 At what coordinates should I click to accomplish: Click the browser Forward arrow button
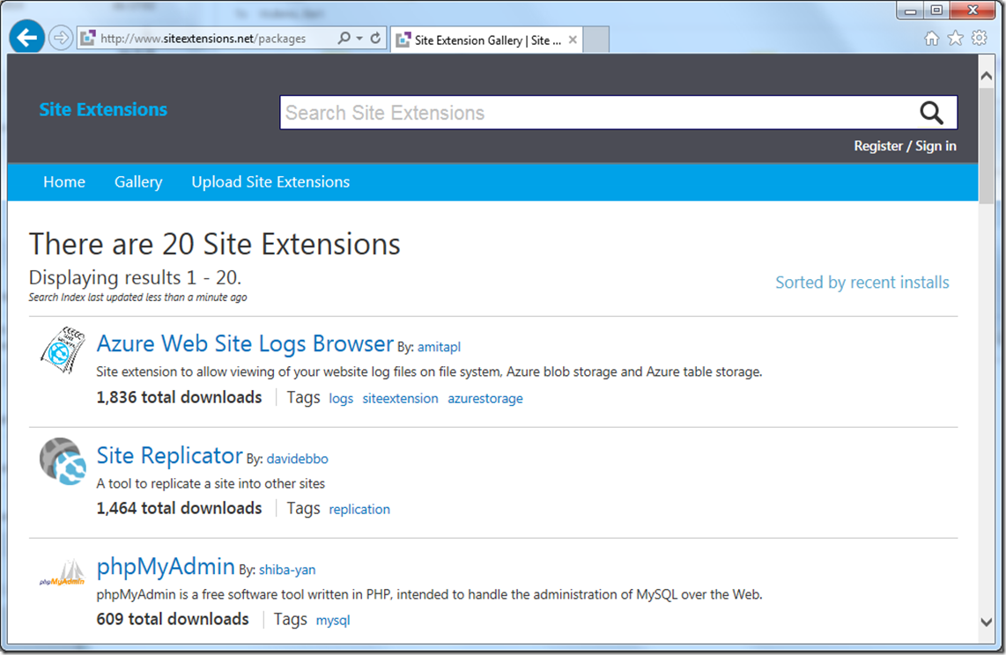coord(60,39)
